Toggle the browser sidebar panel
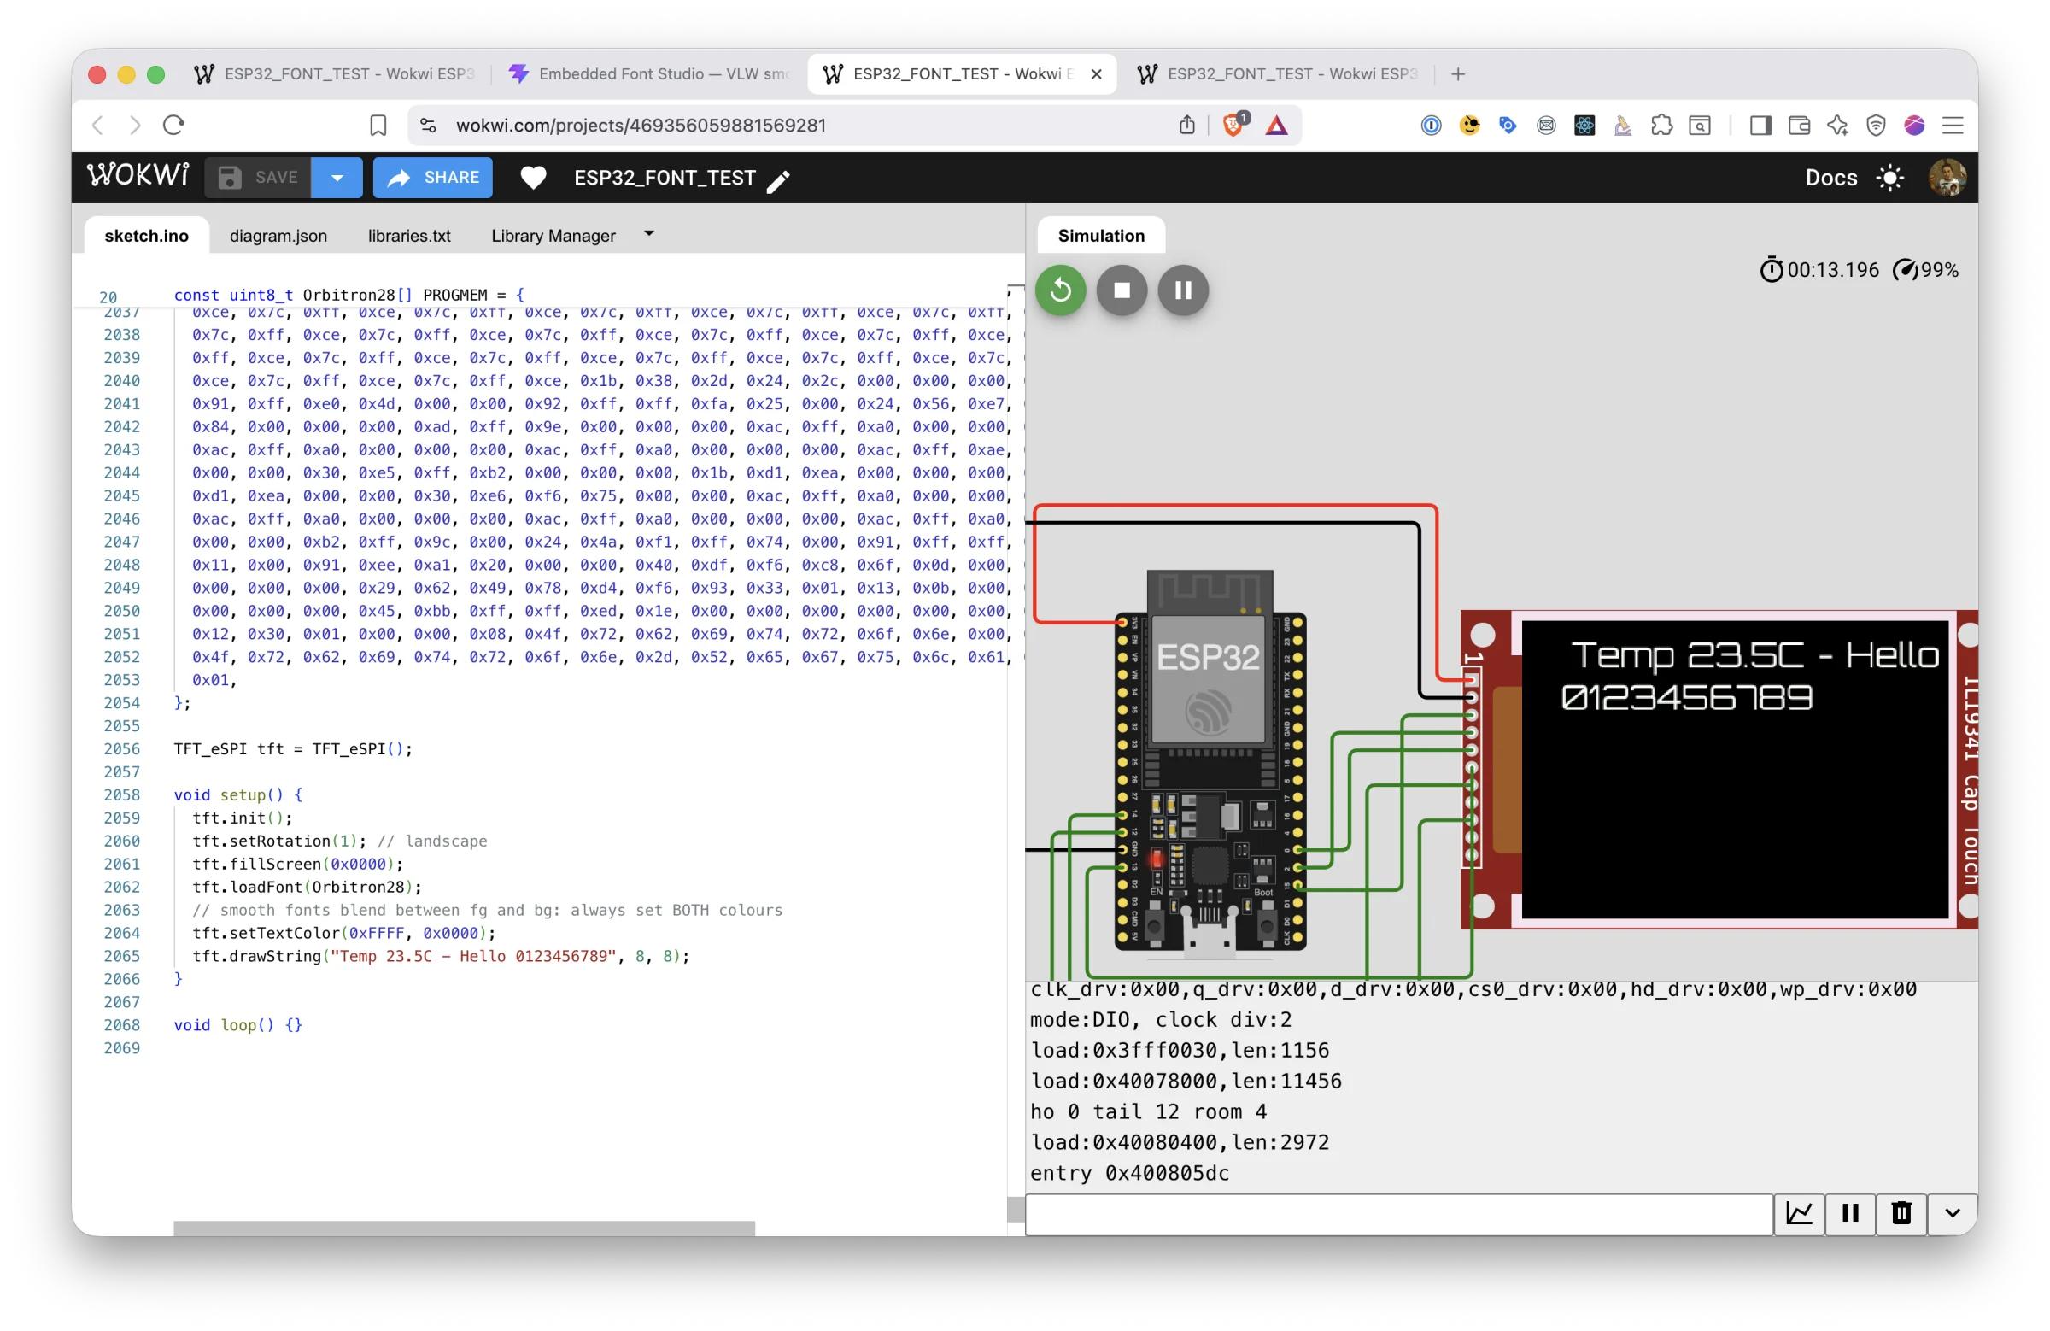Screen dimensions: 2050x1331 [x=1760, y=126]
